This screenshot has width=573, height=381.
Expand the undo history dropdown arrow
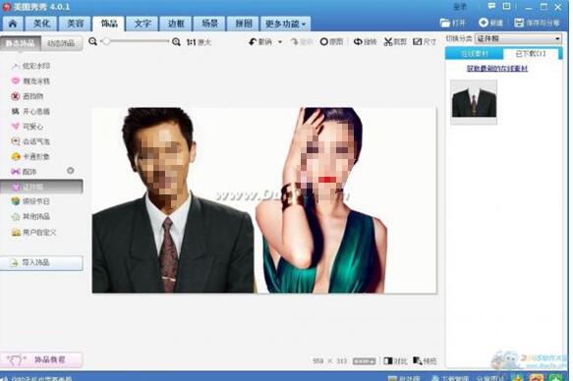(280, 42)
